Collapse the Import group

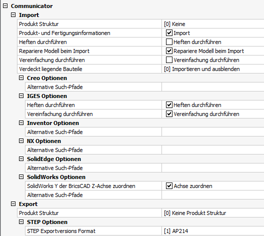[13, 15]
